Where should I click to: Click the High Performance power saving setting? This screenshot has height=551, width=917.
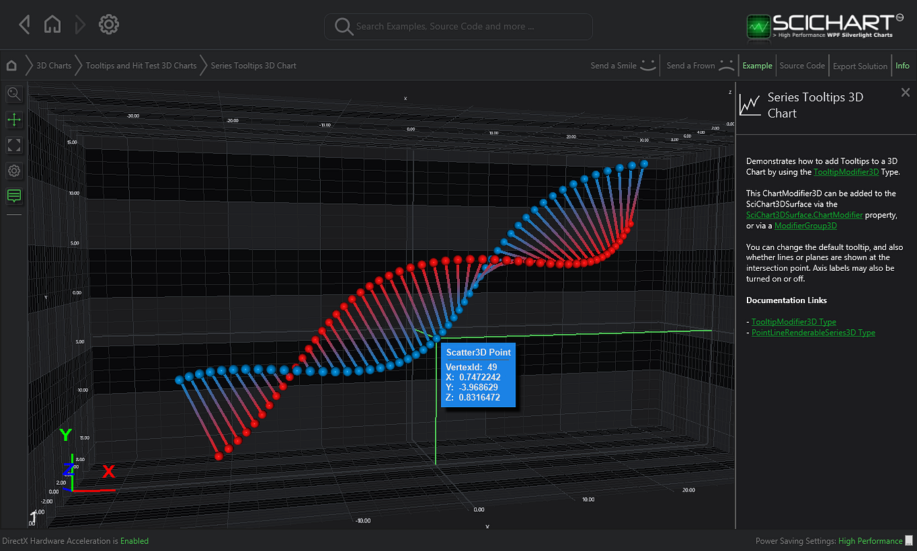(871, 540)
